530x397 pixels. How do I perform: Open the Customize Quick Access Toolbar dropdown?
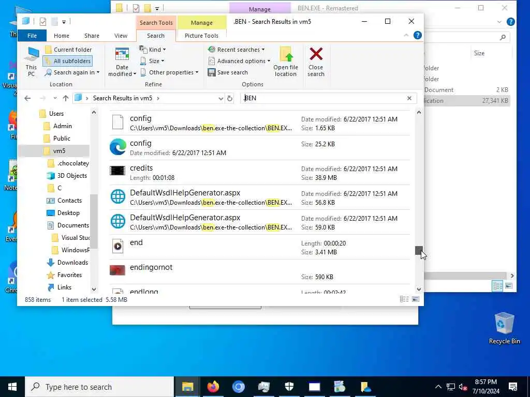tap(64, 22)
